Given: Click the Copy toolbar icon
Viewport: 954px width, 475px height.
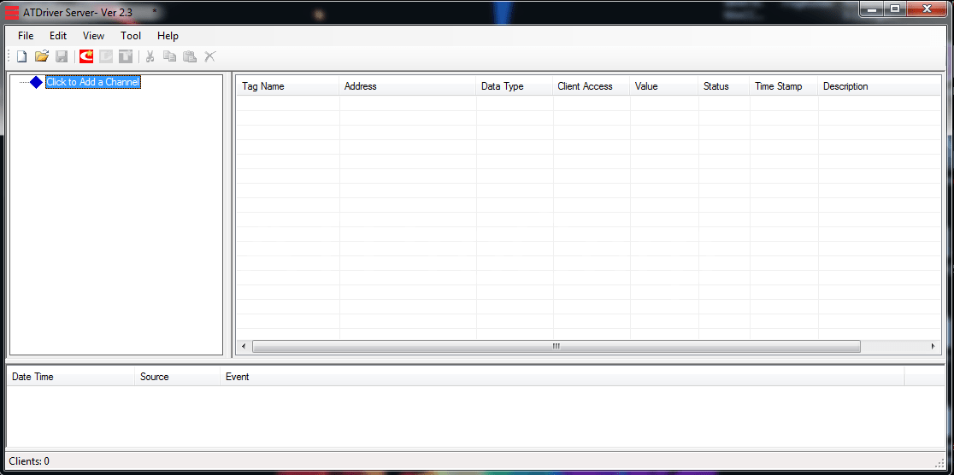Looking at the screenshot, I should click(x=170, y=56).
